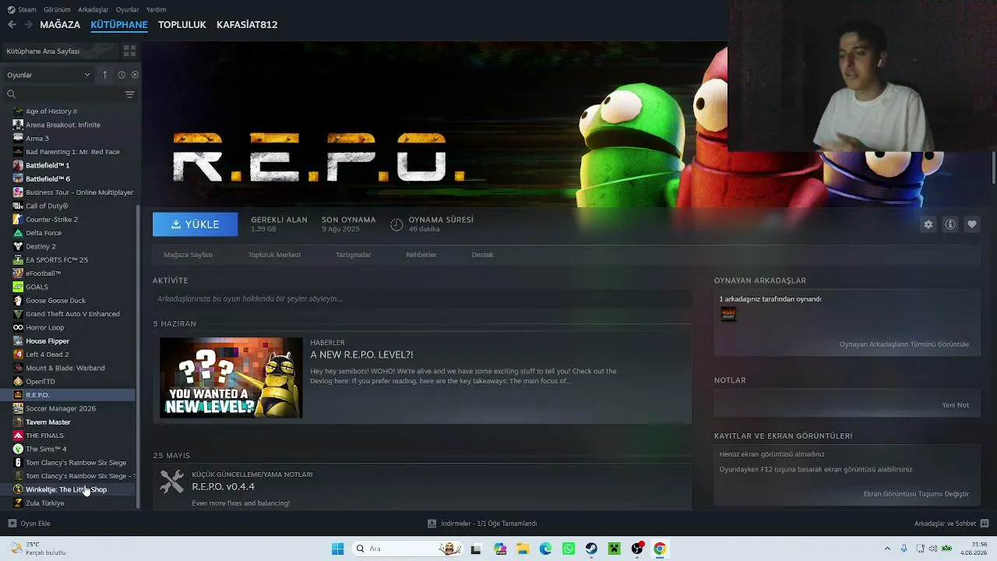Image resolution: width=997 pixels, height=561 pixels.
Task: Click the Left 4 Dead 2 icon
Action: [x=18, y=355]
